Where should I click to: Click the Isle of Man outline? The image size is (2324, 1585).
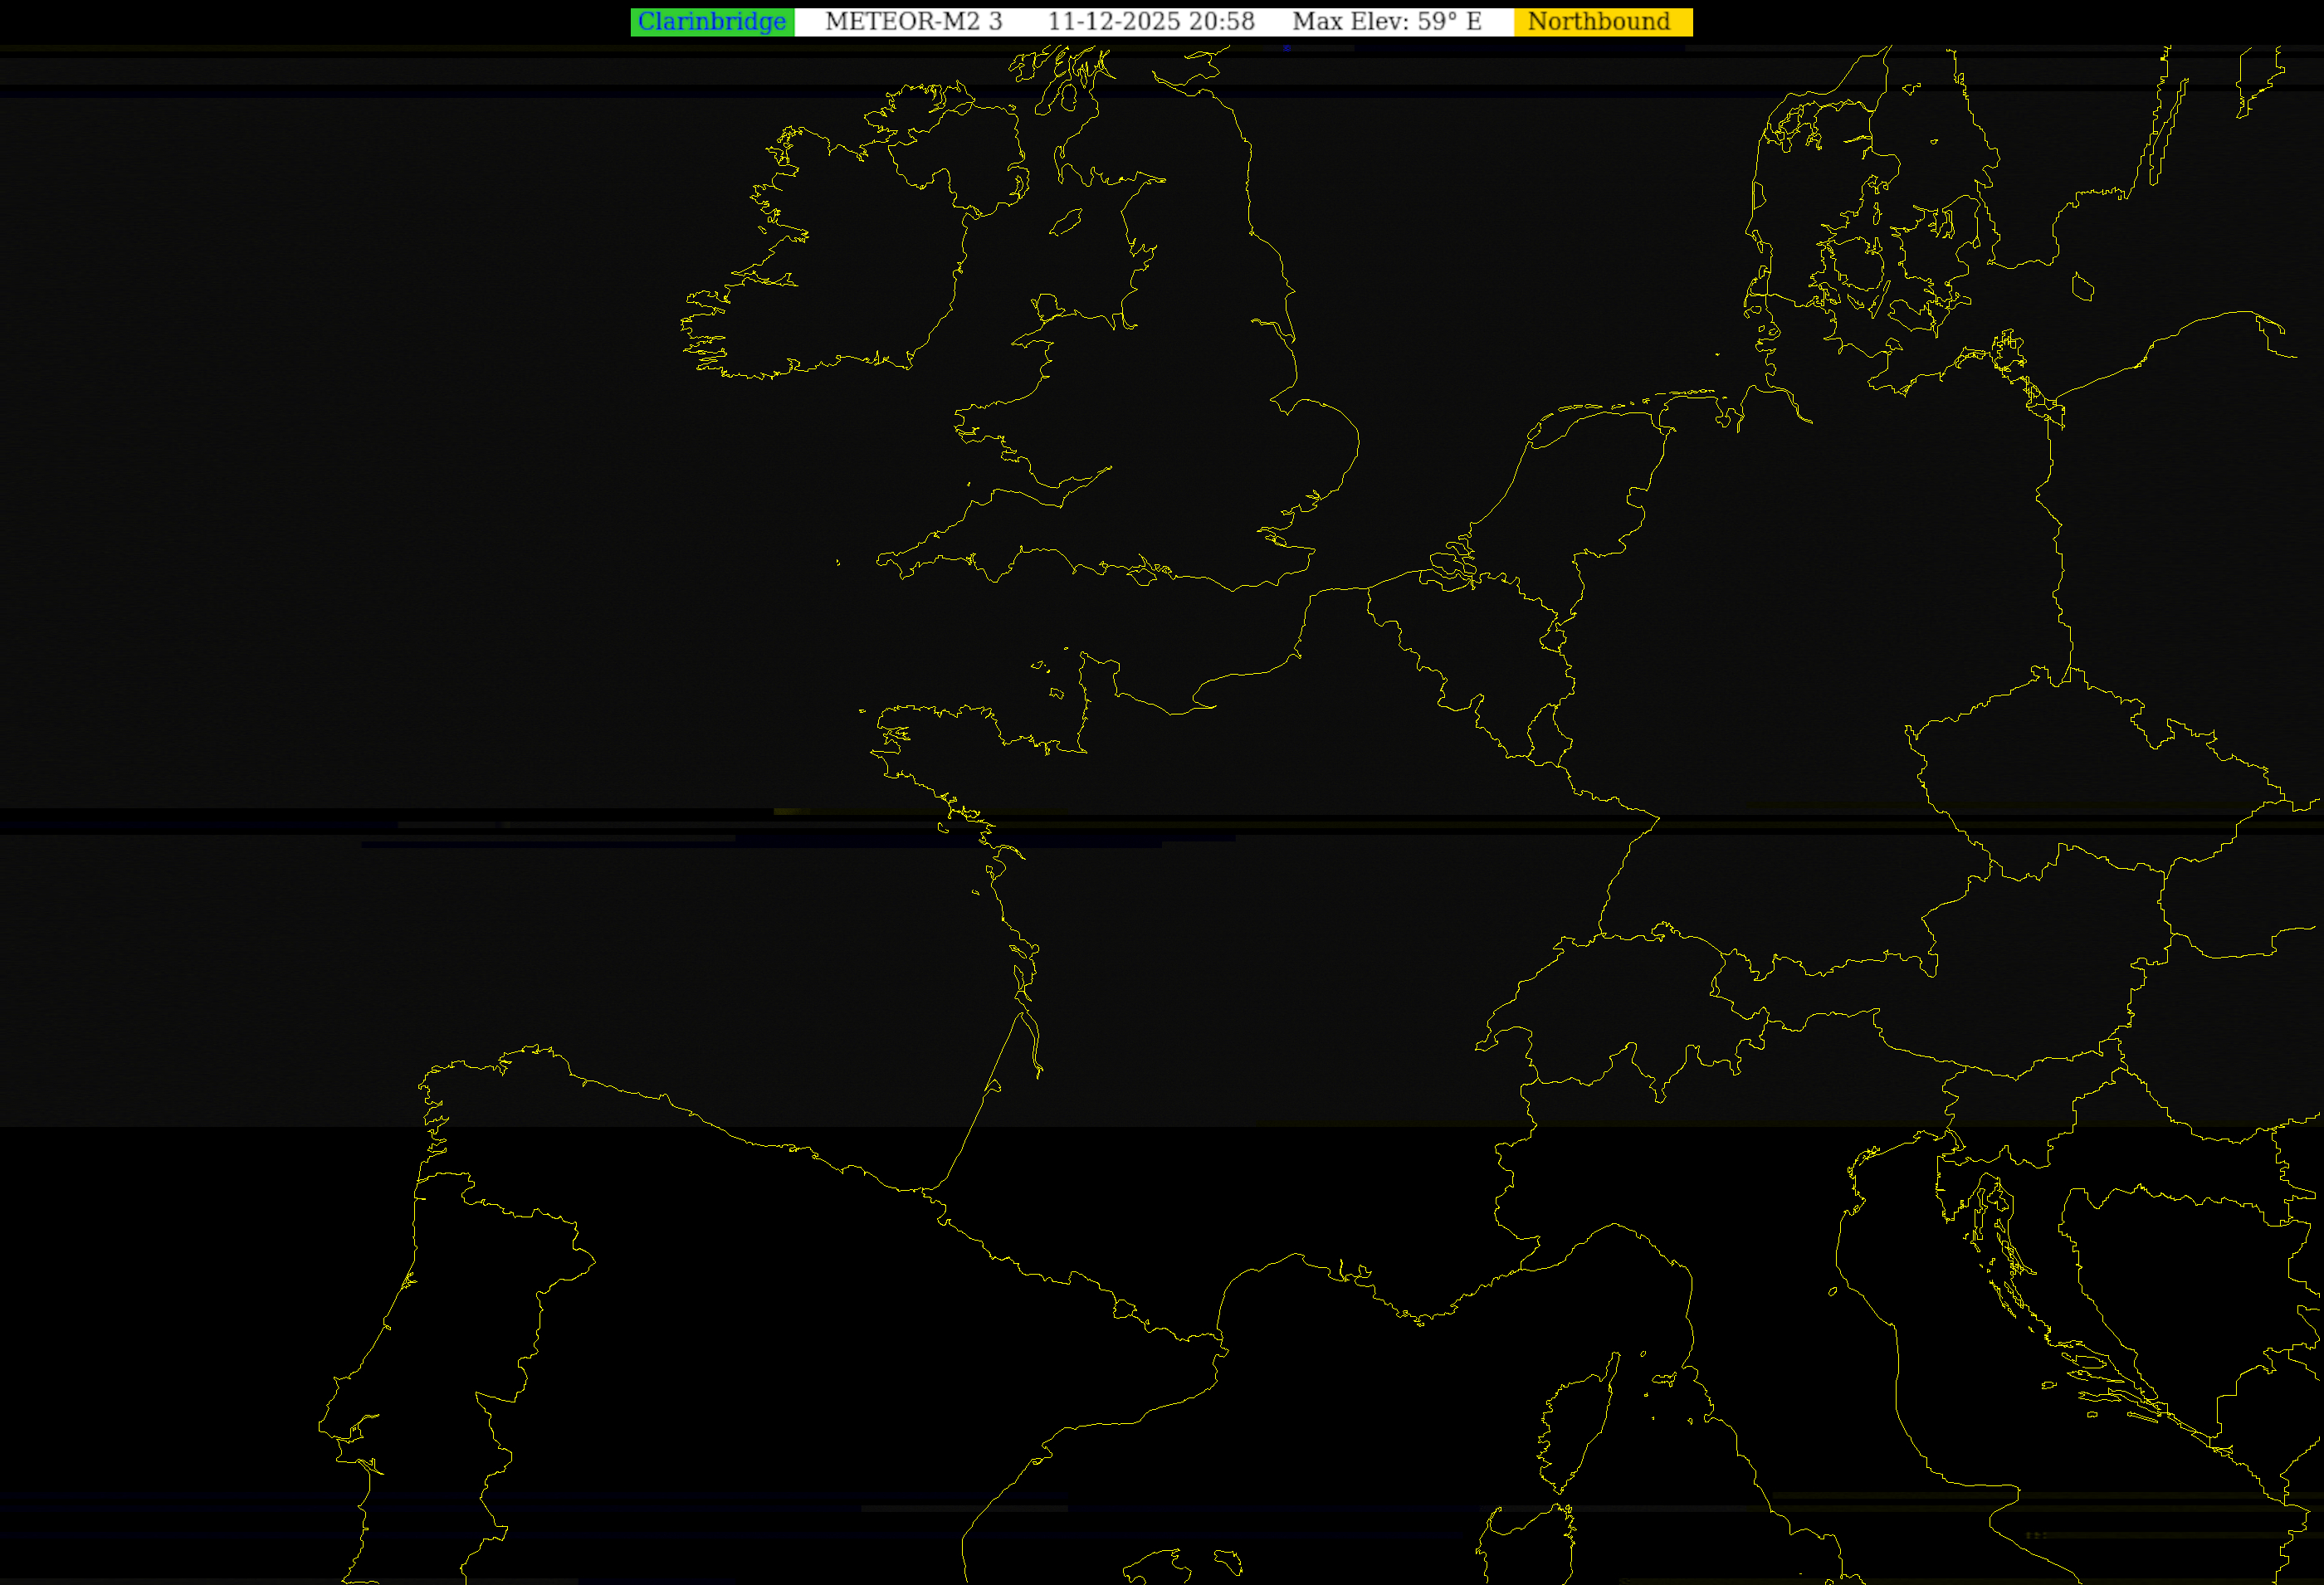click(x=1066, y=222)
